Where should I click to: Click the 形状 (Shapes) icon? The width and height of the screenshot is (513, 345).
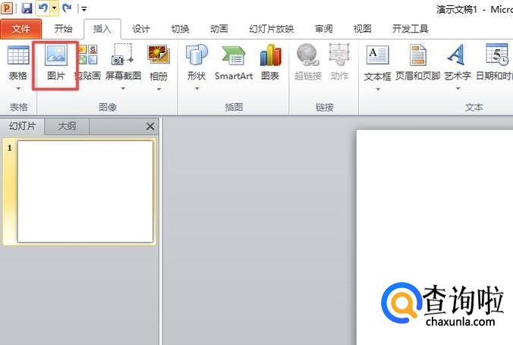pos(197,55)
